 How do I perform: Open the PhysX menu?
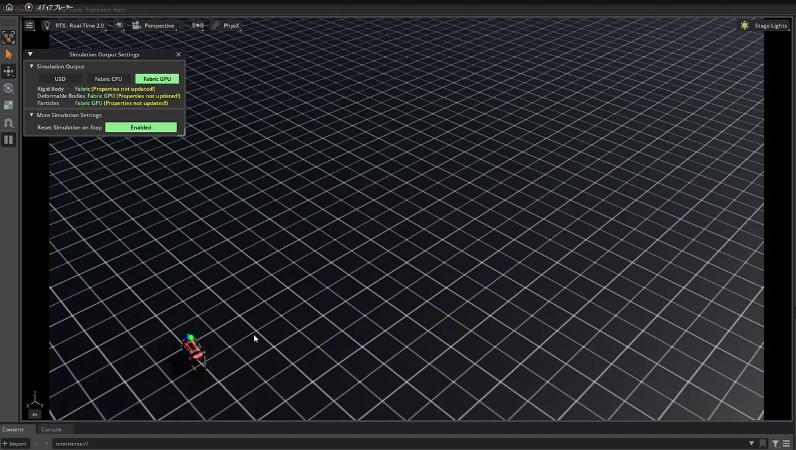232,26
